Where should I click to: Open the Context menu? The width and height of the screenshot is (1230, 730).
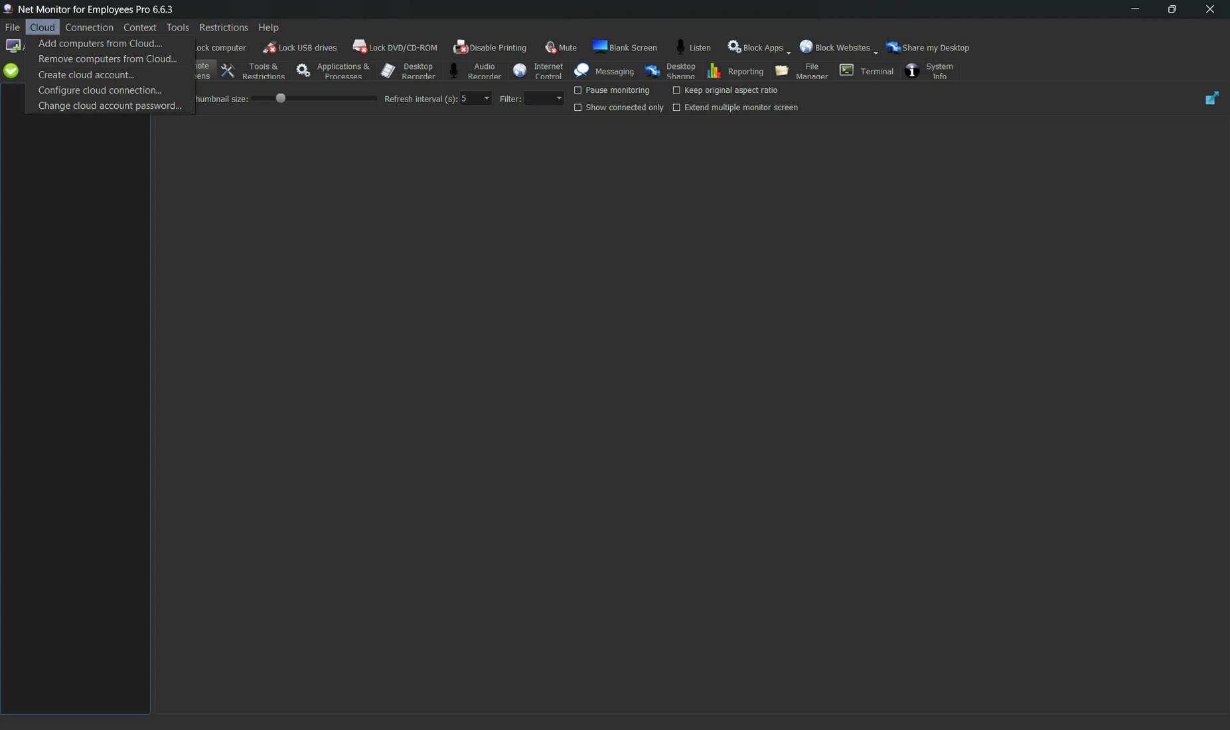139,27
